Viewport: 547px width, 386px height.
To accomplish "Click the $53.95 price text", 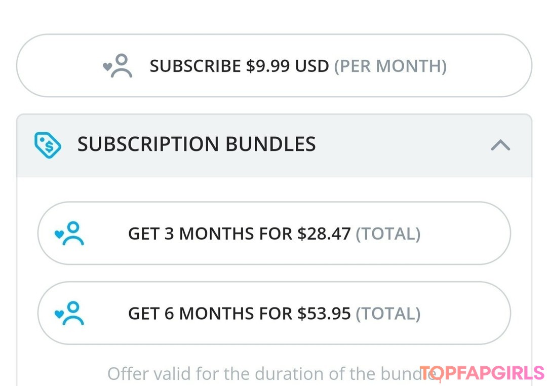I will point(324,314).
